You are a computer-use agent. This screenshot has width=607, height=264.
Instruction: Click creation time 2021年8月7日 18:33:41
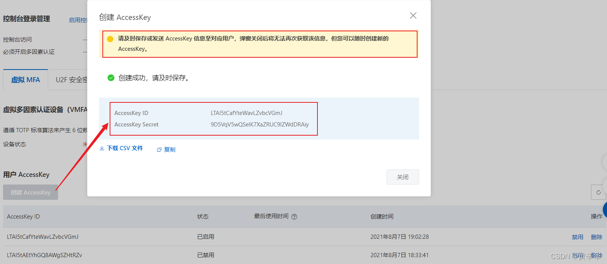[x=400, y=255]
